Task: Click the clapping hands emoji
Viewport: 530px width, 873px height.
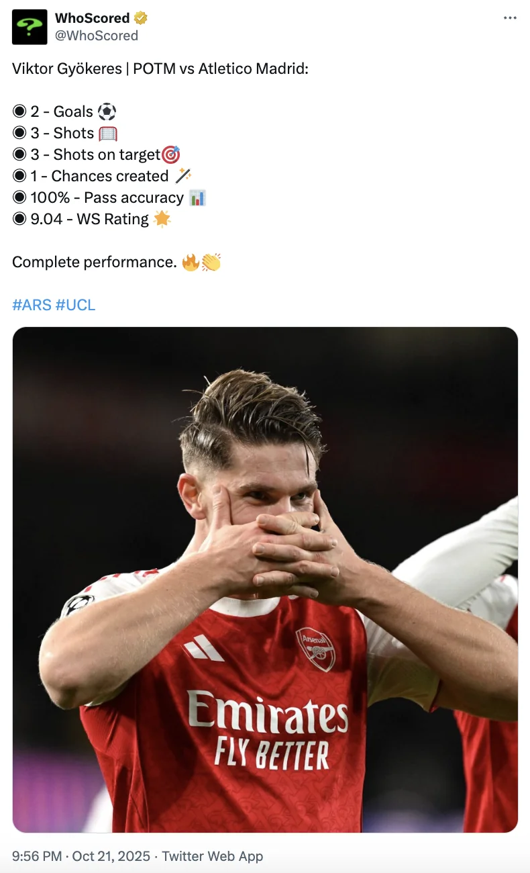Action: (x=211, y=262)
